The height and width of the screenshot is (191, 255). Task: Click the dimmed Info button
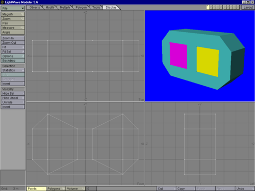point(13,75)
